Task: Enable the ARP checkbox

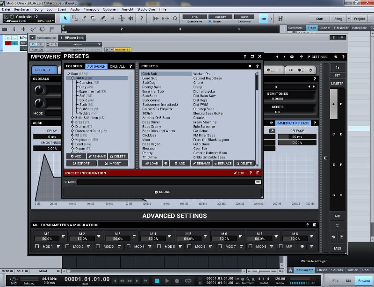Action: click(281, 246)
